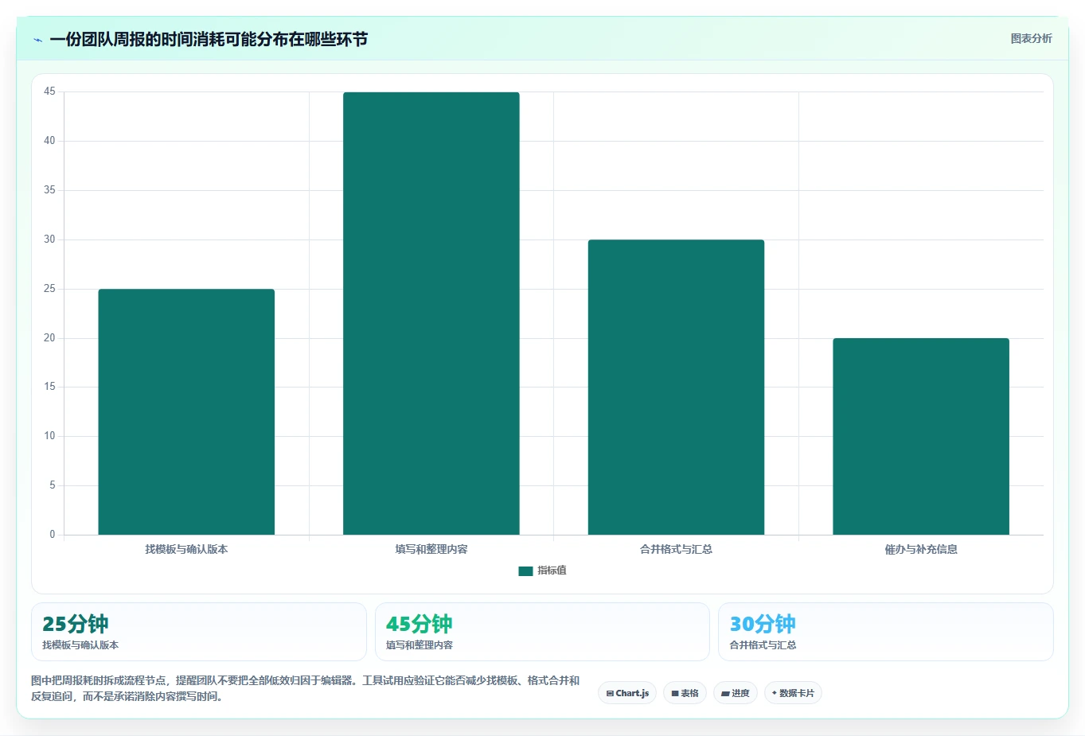This screenshot has height=736, width=1085.
Task: Click the 图表分析 label in header
Action: (x=1031, y=38)
